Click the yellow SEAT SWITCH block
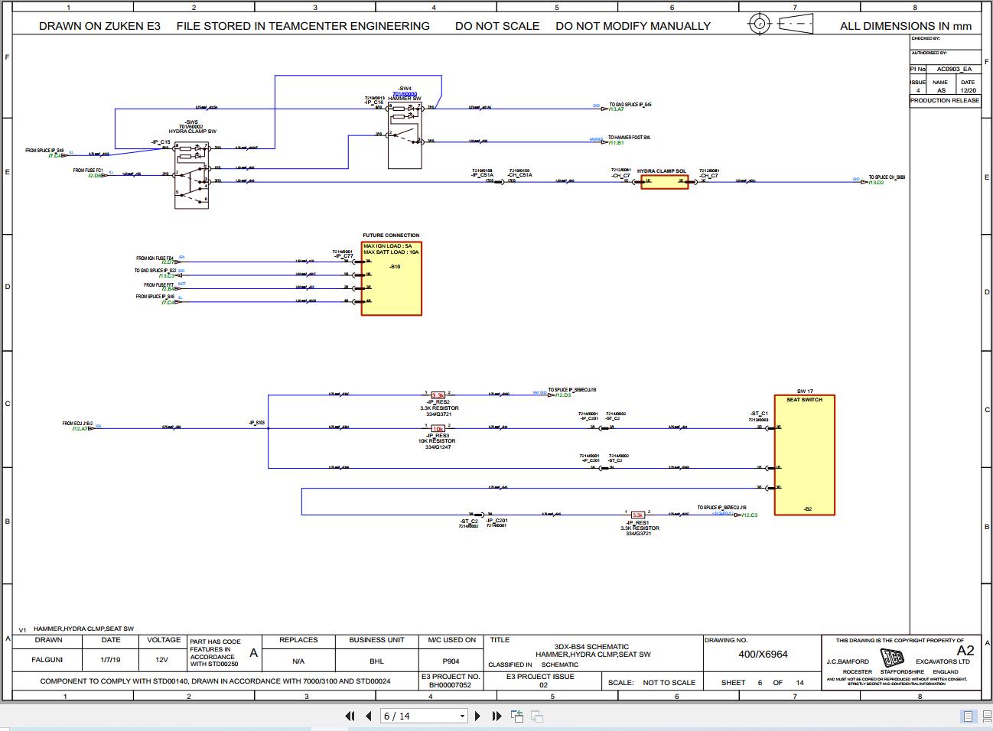Viewport: 993px width, 731px height. 804,455
